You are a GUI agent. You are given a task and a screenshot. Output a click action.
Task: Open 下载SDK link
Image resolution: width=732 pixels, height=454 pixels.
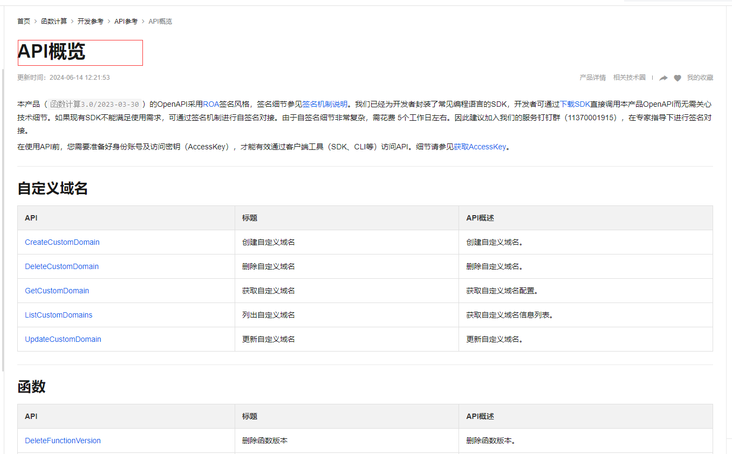click(575, 104)
